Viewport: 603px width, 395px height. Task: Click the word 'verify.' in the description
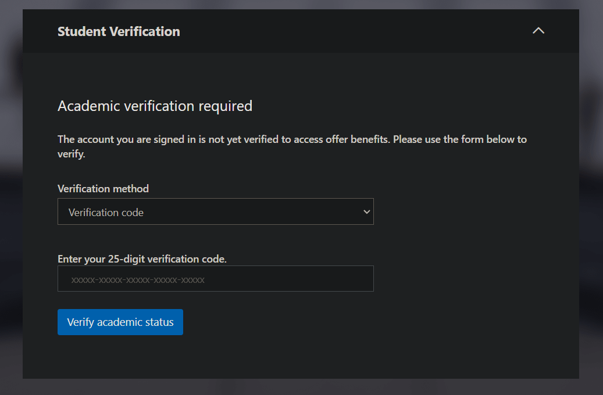[71, 155]
